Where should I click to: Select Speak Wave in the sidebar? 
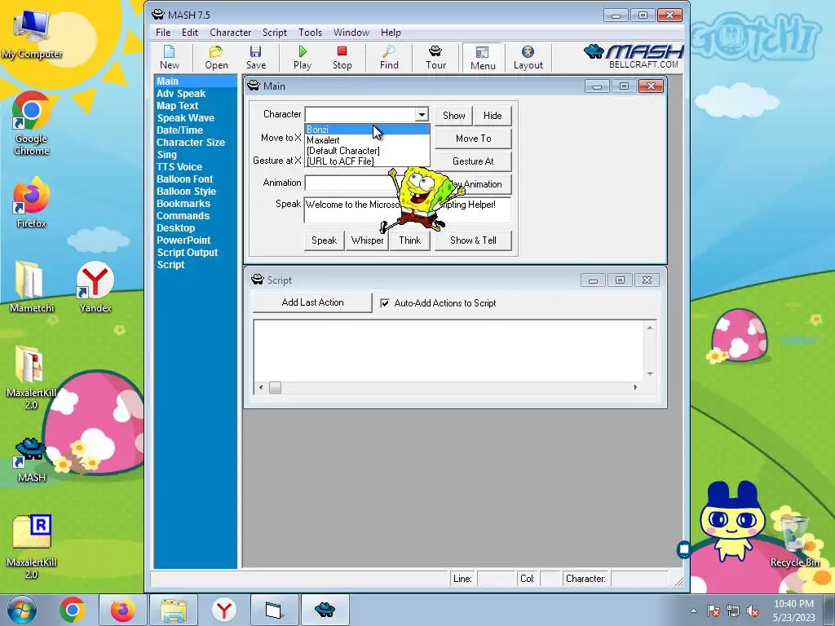point(185,118)
